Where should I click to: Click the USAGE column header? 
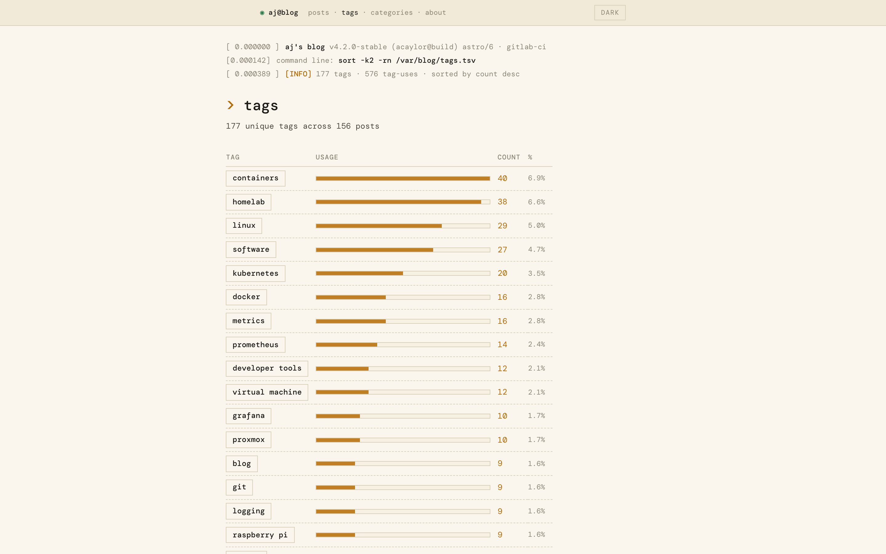[327, 157]
